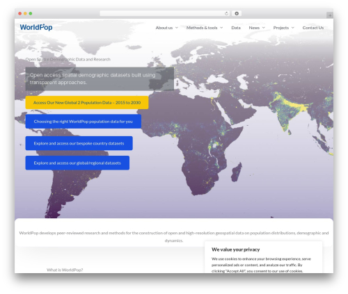Go to the Data page
The image size is (348, 294).
tap(236, 28)
